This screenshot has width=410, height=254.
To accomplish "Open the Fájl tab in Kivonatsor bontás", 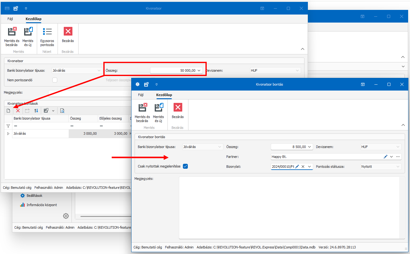I will (x=140, y=95).
